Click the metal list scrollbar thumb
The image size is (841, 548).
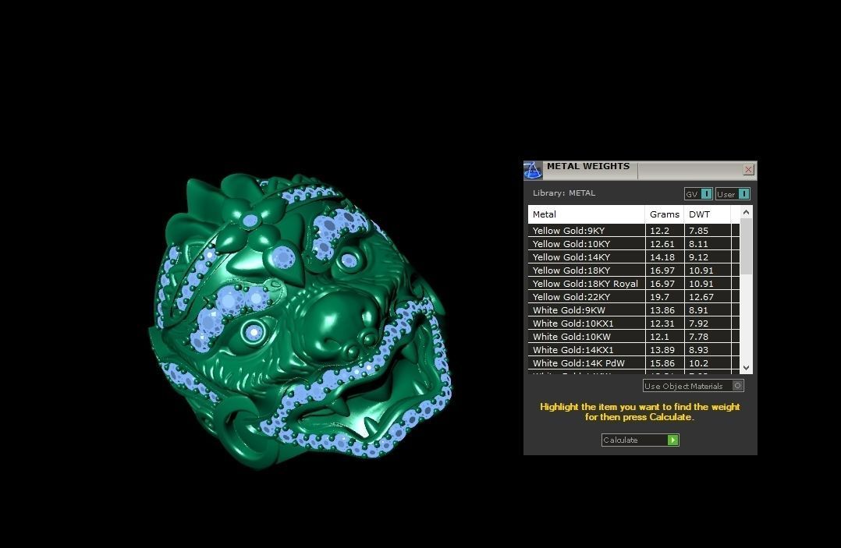click(746, 246)
